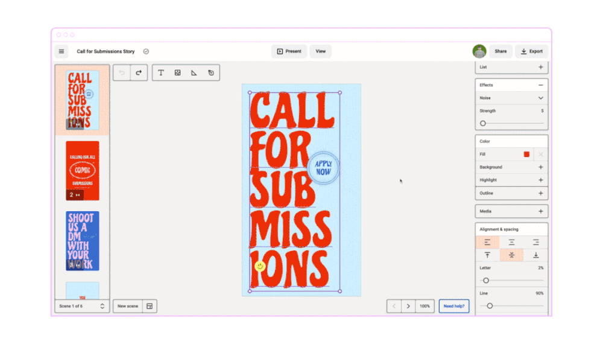Click the undo arrow button
The height and width of the screenshot is (344, 603).
[x=122, y=73]
